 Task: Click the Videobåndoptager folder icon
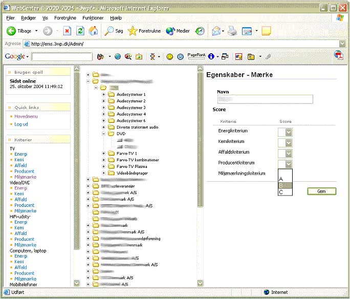point(111,173)
